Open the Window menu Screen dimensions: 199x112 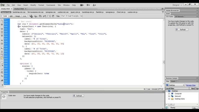(66, 5)
